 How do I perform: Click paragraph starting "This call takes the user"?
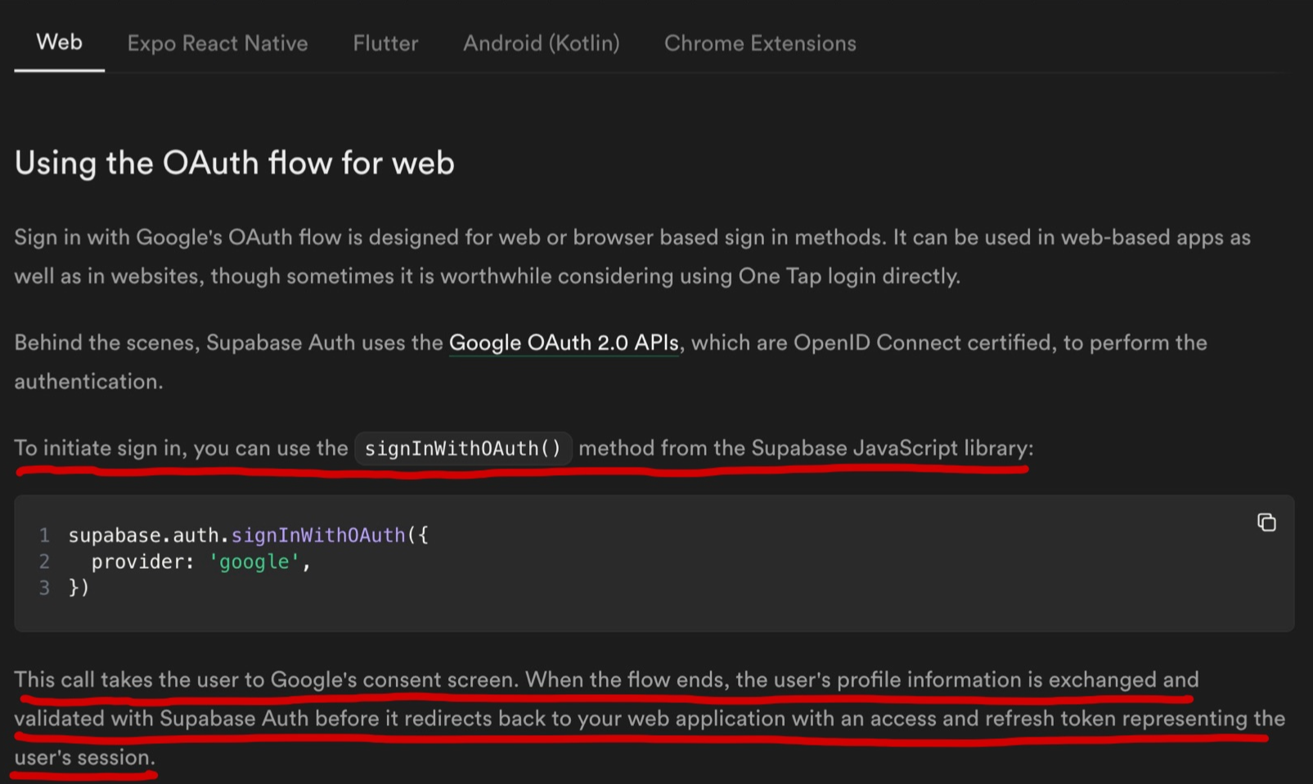[650, 719]
